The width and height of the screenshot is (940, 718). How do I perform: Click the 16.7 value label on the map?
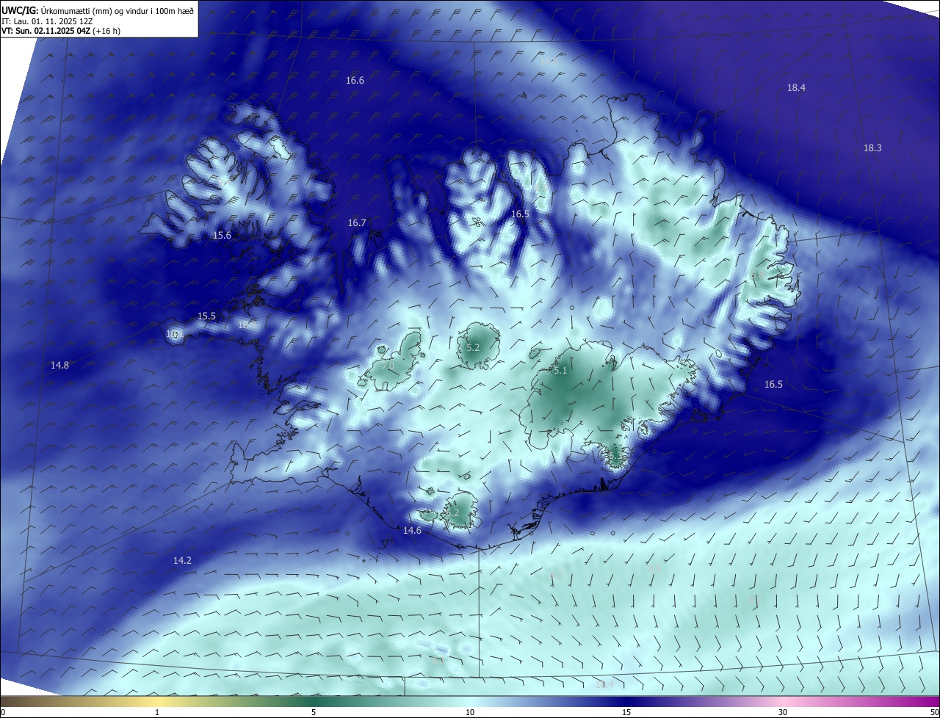[x=357, y=222]
